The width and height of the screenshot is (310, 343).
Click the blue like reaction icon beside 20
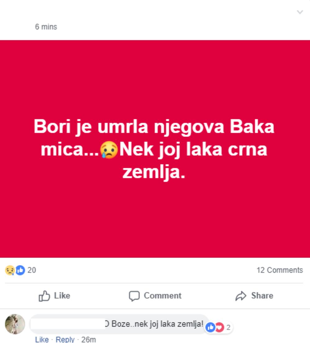click(x=20, y=270)
